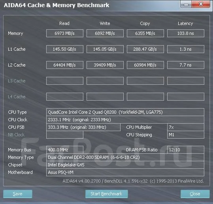Click the DRAM:FSB Ratio value 12:10
The width and height of the screenshot is (213, 204).
[186, 150]
